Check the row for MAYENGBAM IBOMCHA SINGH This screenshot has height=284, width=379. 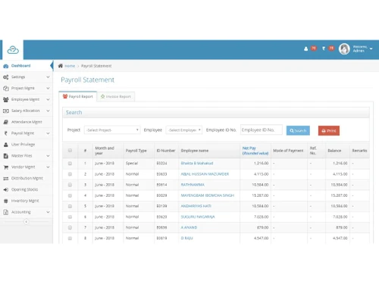coord(70,195)
